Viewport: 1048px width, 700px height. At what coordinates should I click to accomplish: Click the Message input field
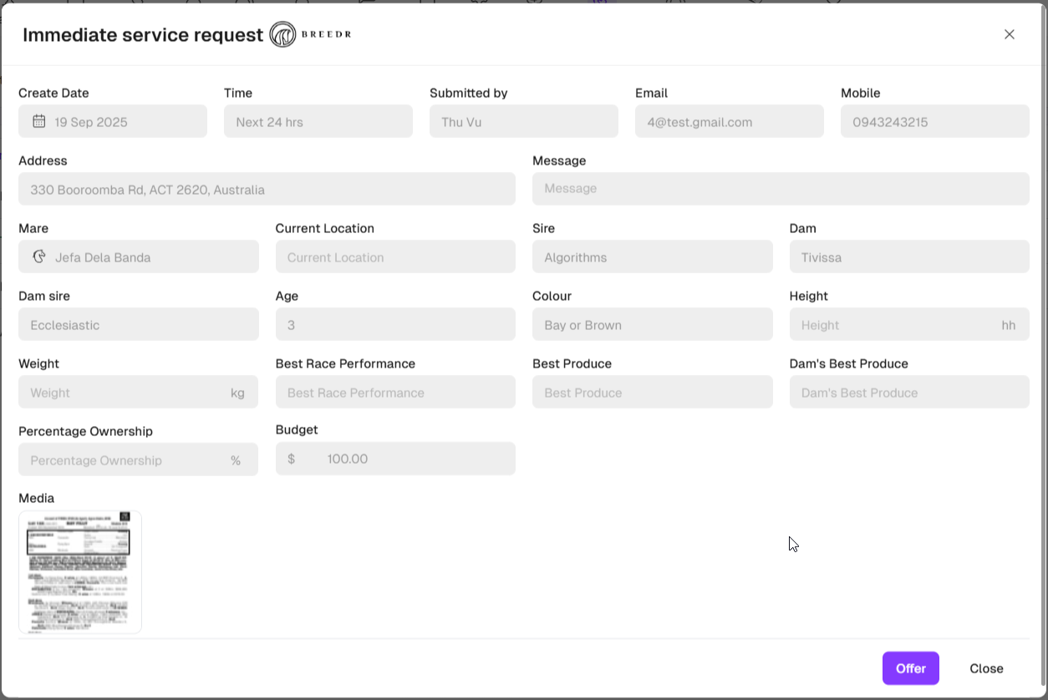pyautogui.click(x=780, y=189)
